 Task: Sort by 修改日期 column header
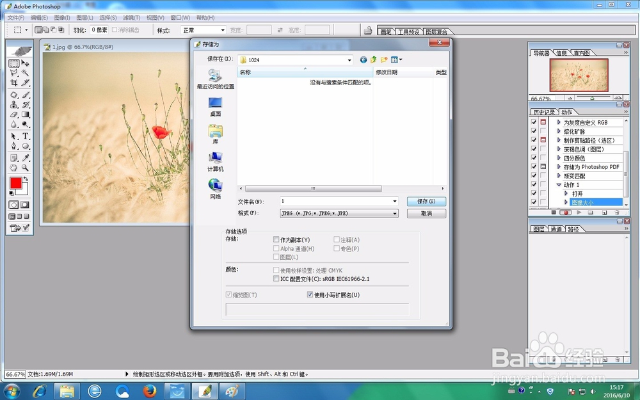(403, 72)
